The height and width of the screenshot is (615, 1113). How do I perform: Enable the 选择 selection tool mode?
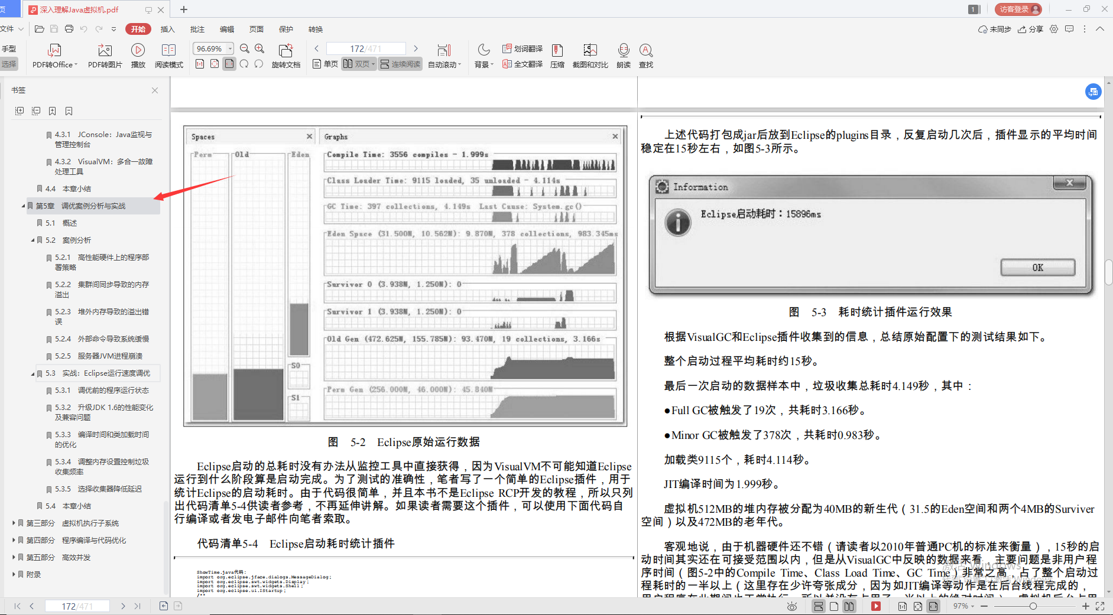[9, 65]
